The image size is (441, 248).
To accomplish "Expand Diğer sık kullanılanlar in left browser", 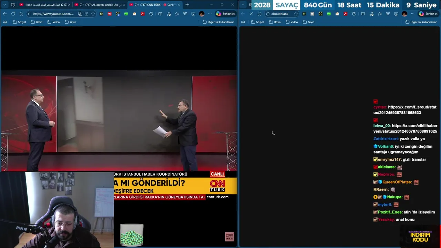I will point(218,22).
